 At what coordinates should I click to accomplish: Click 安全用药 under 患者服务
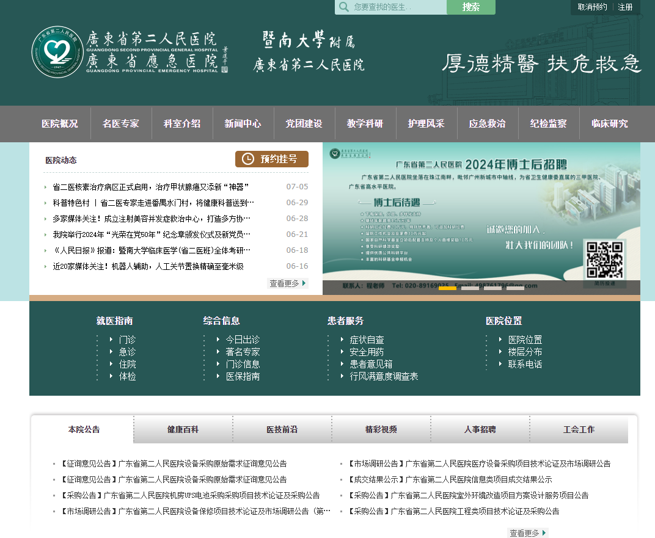367,352
